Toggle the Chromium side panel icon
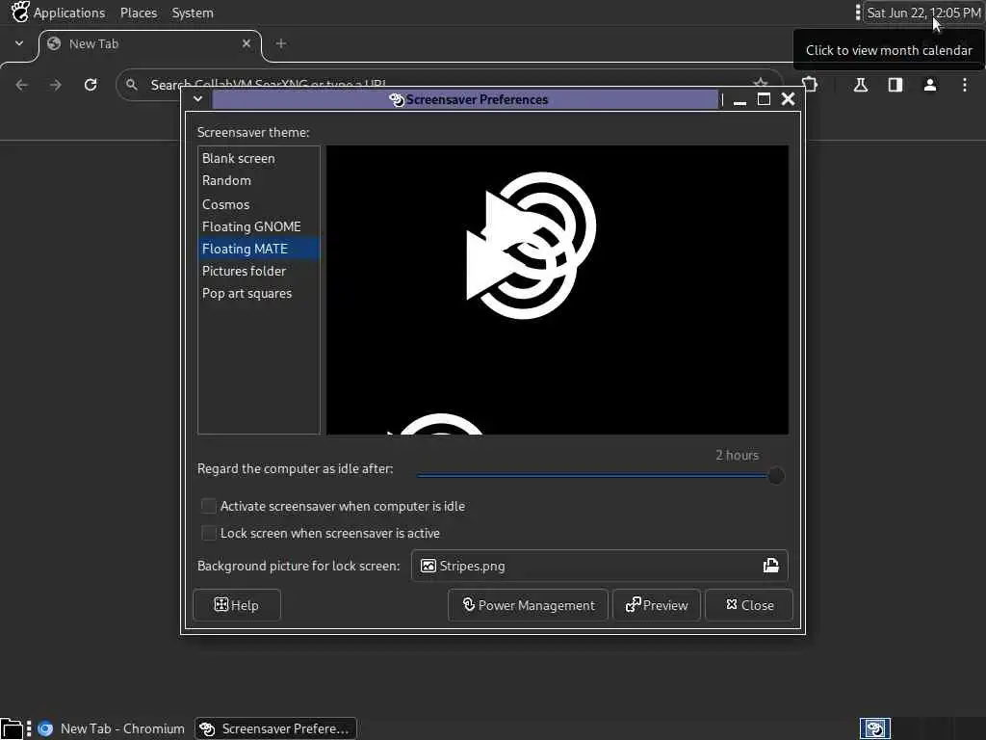Image resolution: width=986 pixels, height=740 pixels. click(895, 85)
